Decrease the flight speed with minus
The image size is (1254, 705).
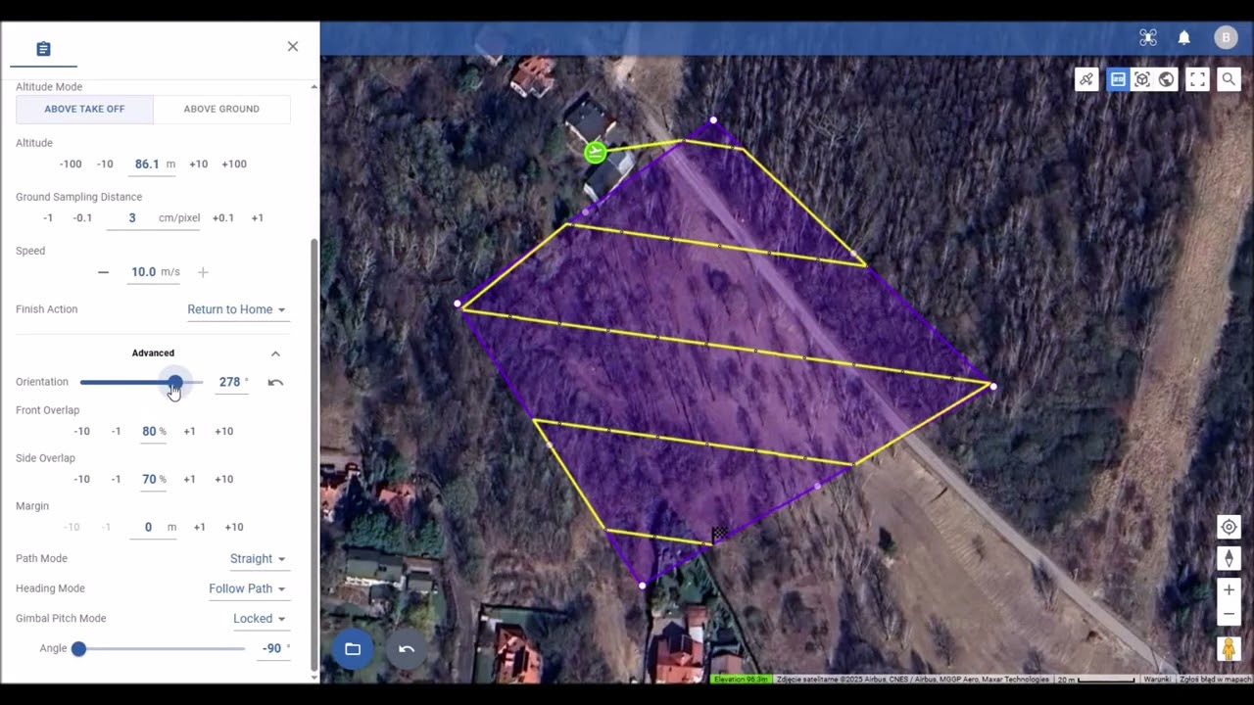click(103, 272)
